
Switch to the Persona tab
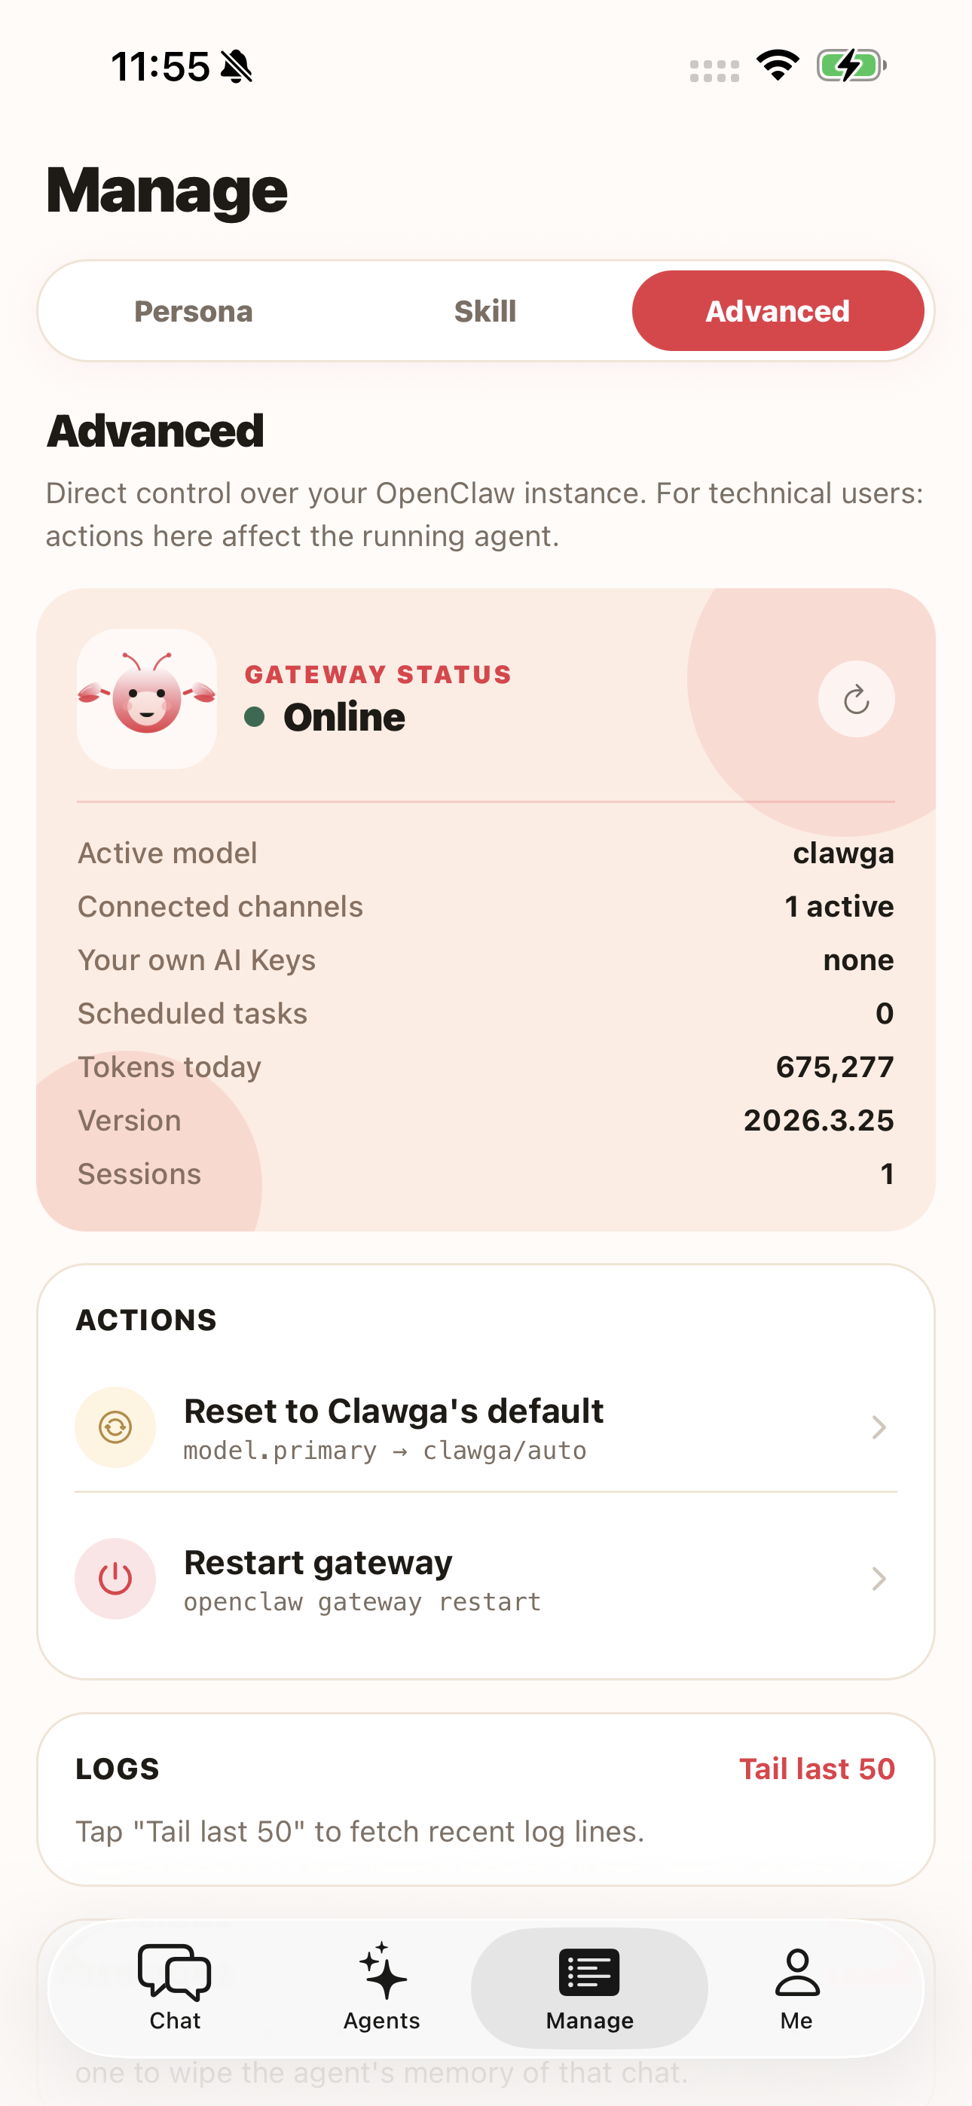193,312
